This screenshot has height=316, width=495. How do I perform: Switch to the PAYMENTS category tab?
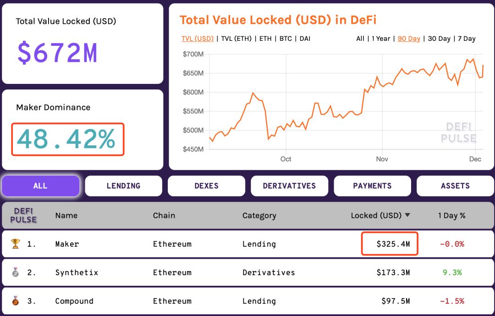point(373,186)
